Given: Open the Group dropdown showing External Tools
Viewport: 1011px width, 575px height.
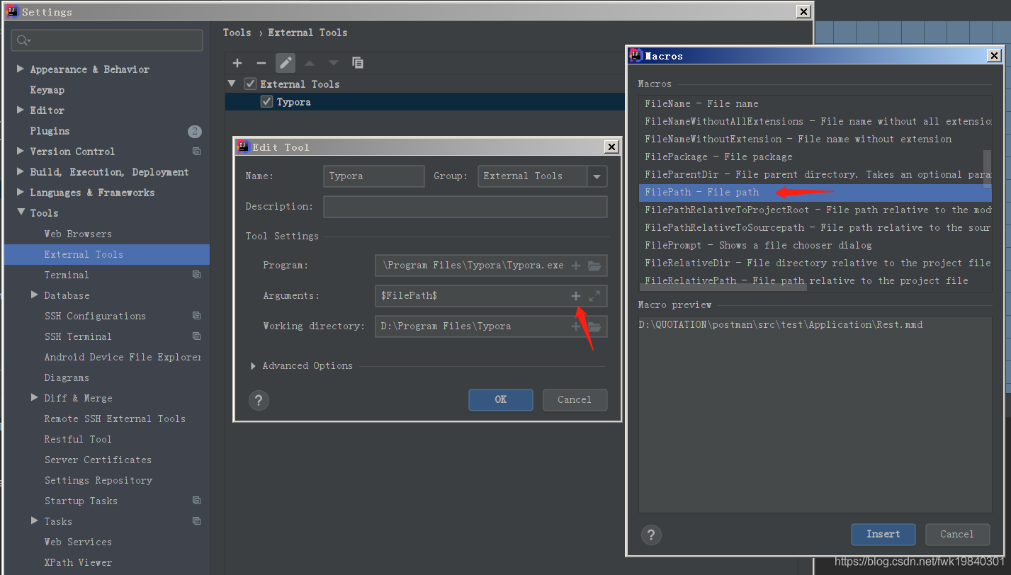Looking at the screenshot, I should [596, 176].
